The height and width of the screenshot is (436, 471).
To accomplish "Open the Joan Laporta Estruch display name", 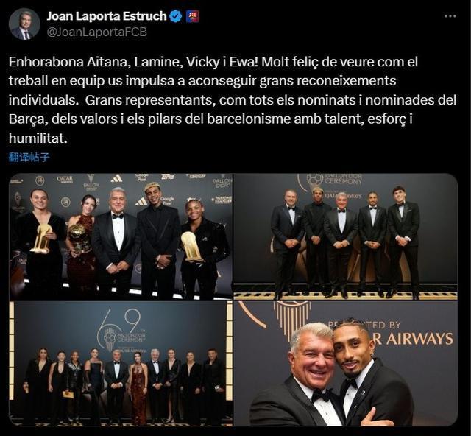I will click(x=107, y=16).
